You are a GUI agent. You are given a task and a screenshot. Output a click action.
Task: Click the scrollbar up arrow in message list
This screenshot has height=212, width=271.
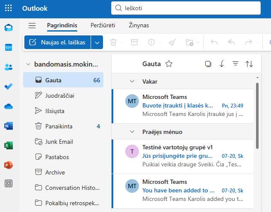click(x=257, y=78)
